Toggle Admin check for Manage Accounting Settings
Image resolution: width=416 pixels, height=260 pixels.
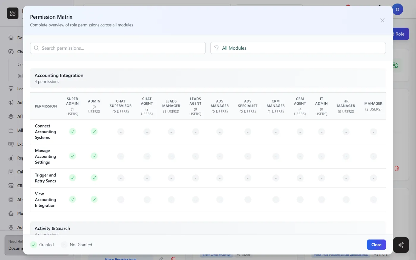[94, 156]
